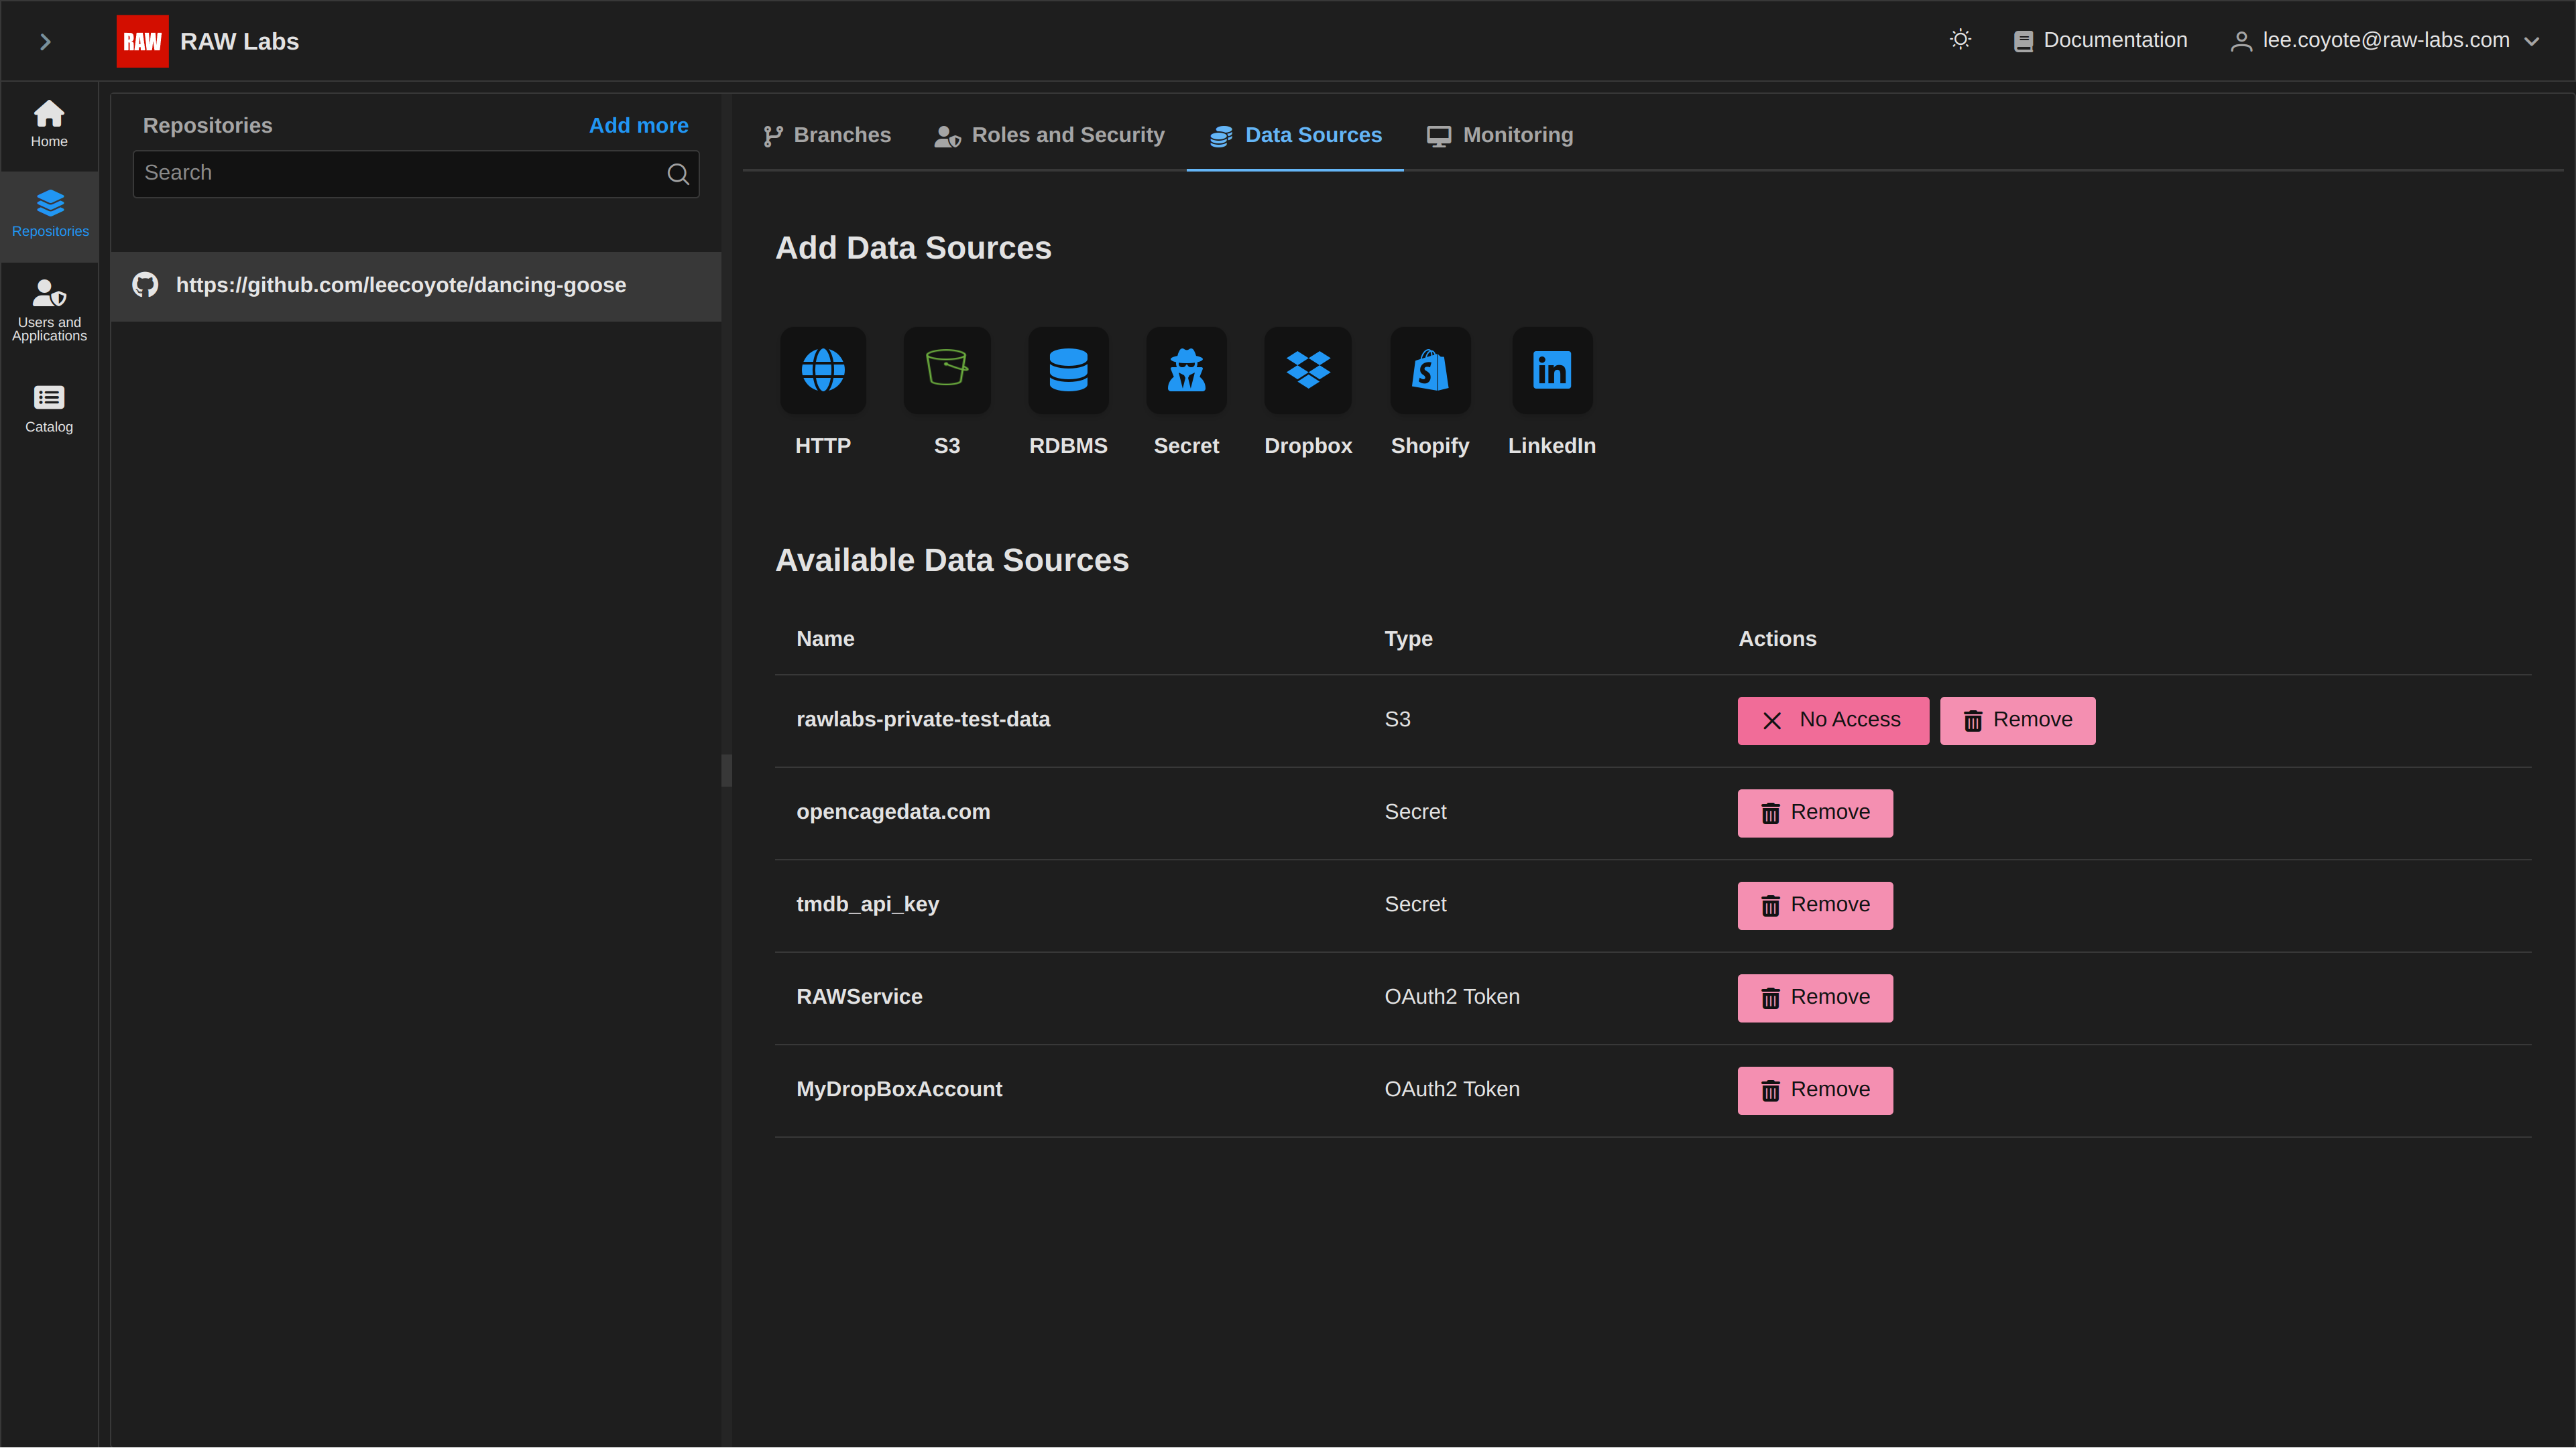Click the tmdb_api_key name
This screenshot has width=2576, height=1448.
(x=867, y=905)
